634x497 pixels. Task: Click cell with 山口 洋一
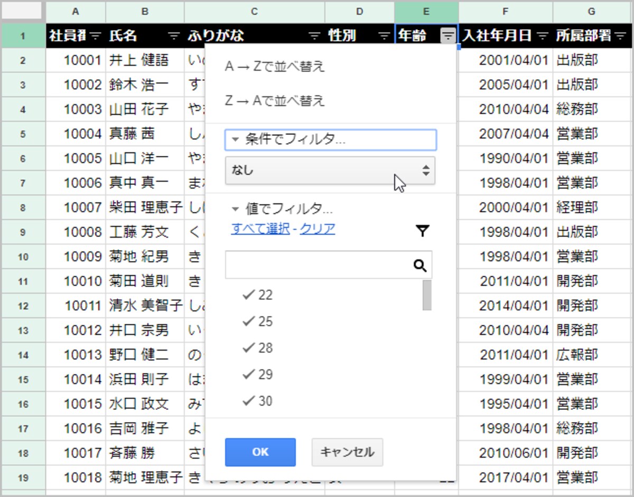pyautogui.click(x=145, y=158)
